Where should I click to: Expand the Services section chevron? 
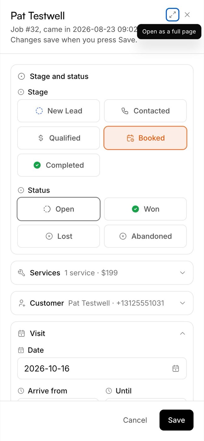click(183, 273)
